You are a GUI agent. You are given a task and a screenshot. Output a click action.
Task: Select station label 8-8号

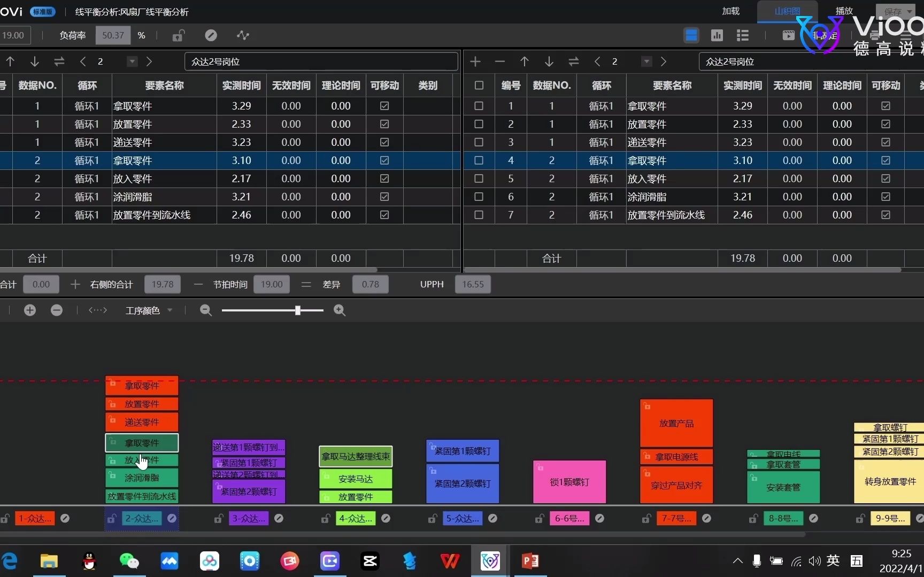(x=783, y=518)
